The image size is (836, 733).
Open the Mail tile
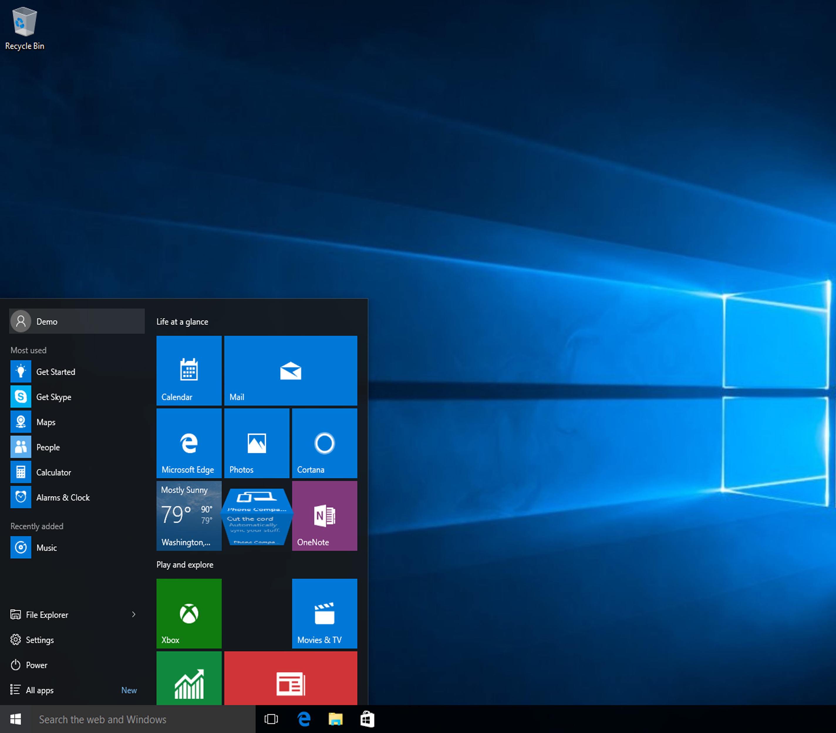coord(291,371)
